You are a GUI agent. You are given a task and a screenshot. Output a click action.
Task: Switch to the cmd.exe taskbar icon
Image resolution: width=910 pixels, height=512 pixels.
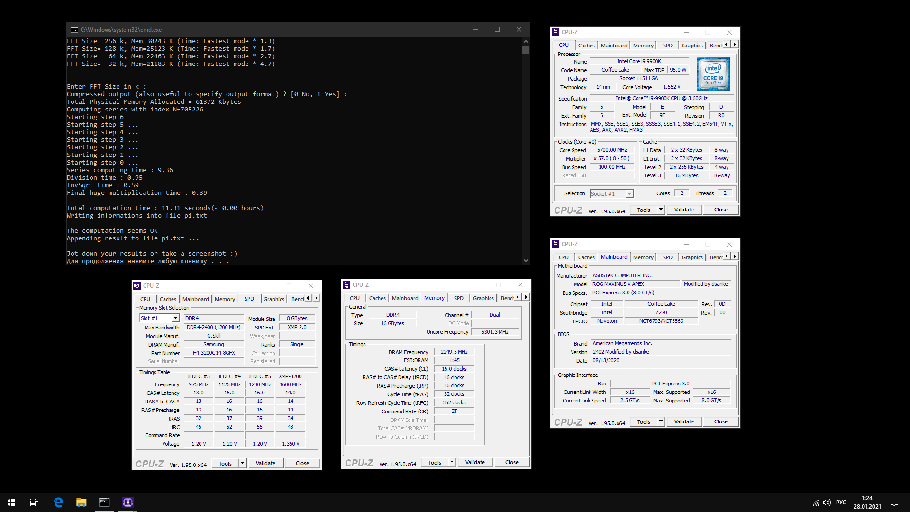coord(104,503)
